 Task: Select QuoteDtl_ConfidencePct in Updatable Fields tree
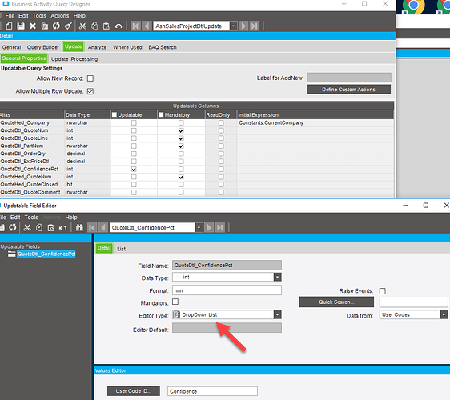click(46, 254)
